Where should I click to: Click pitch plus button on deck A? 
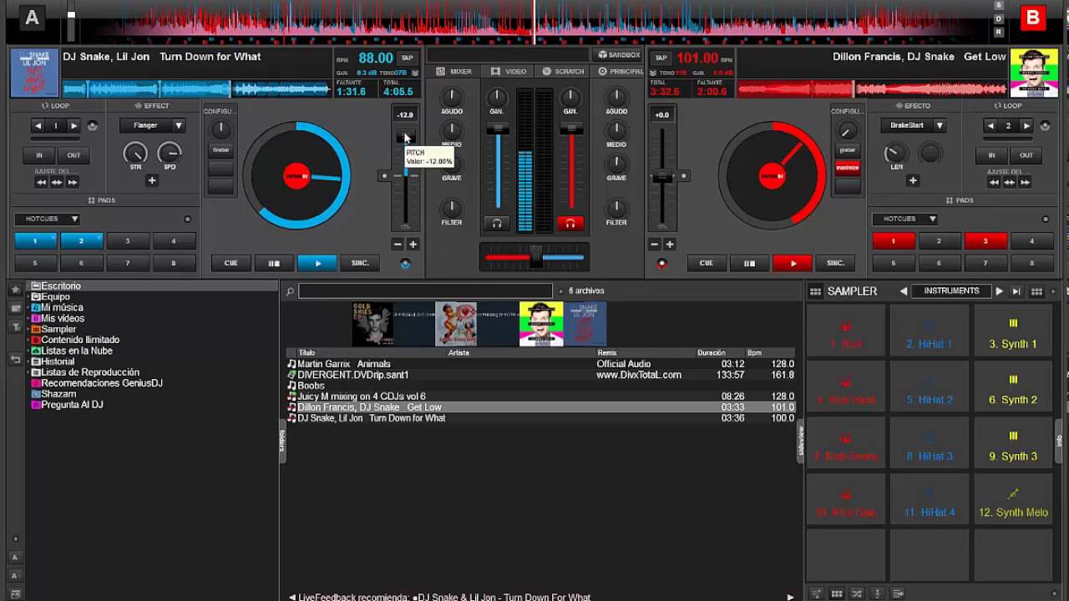tap(413, 245)
